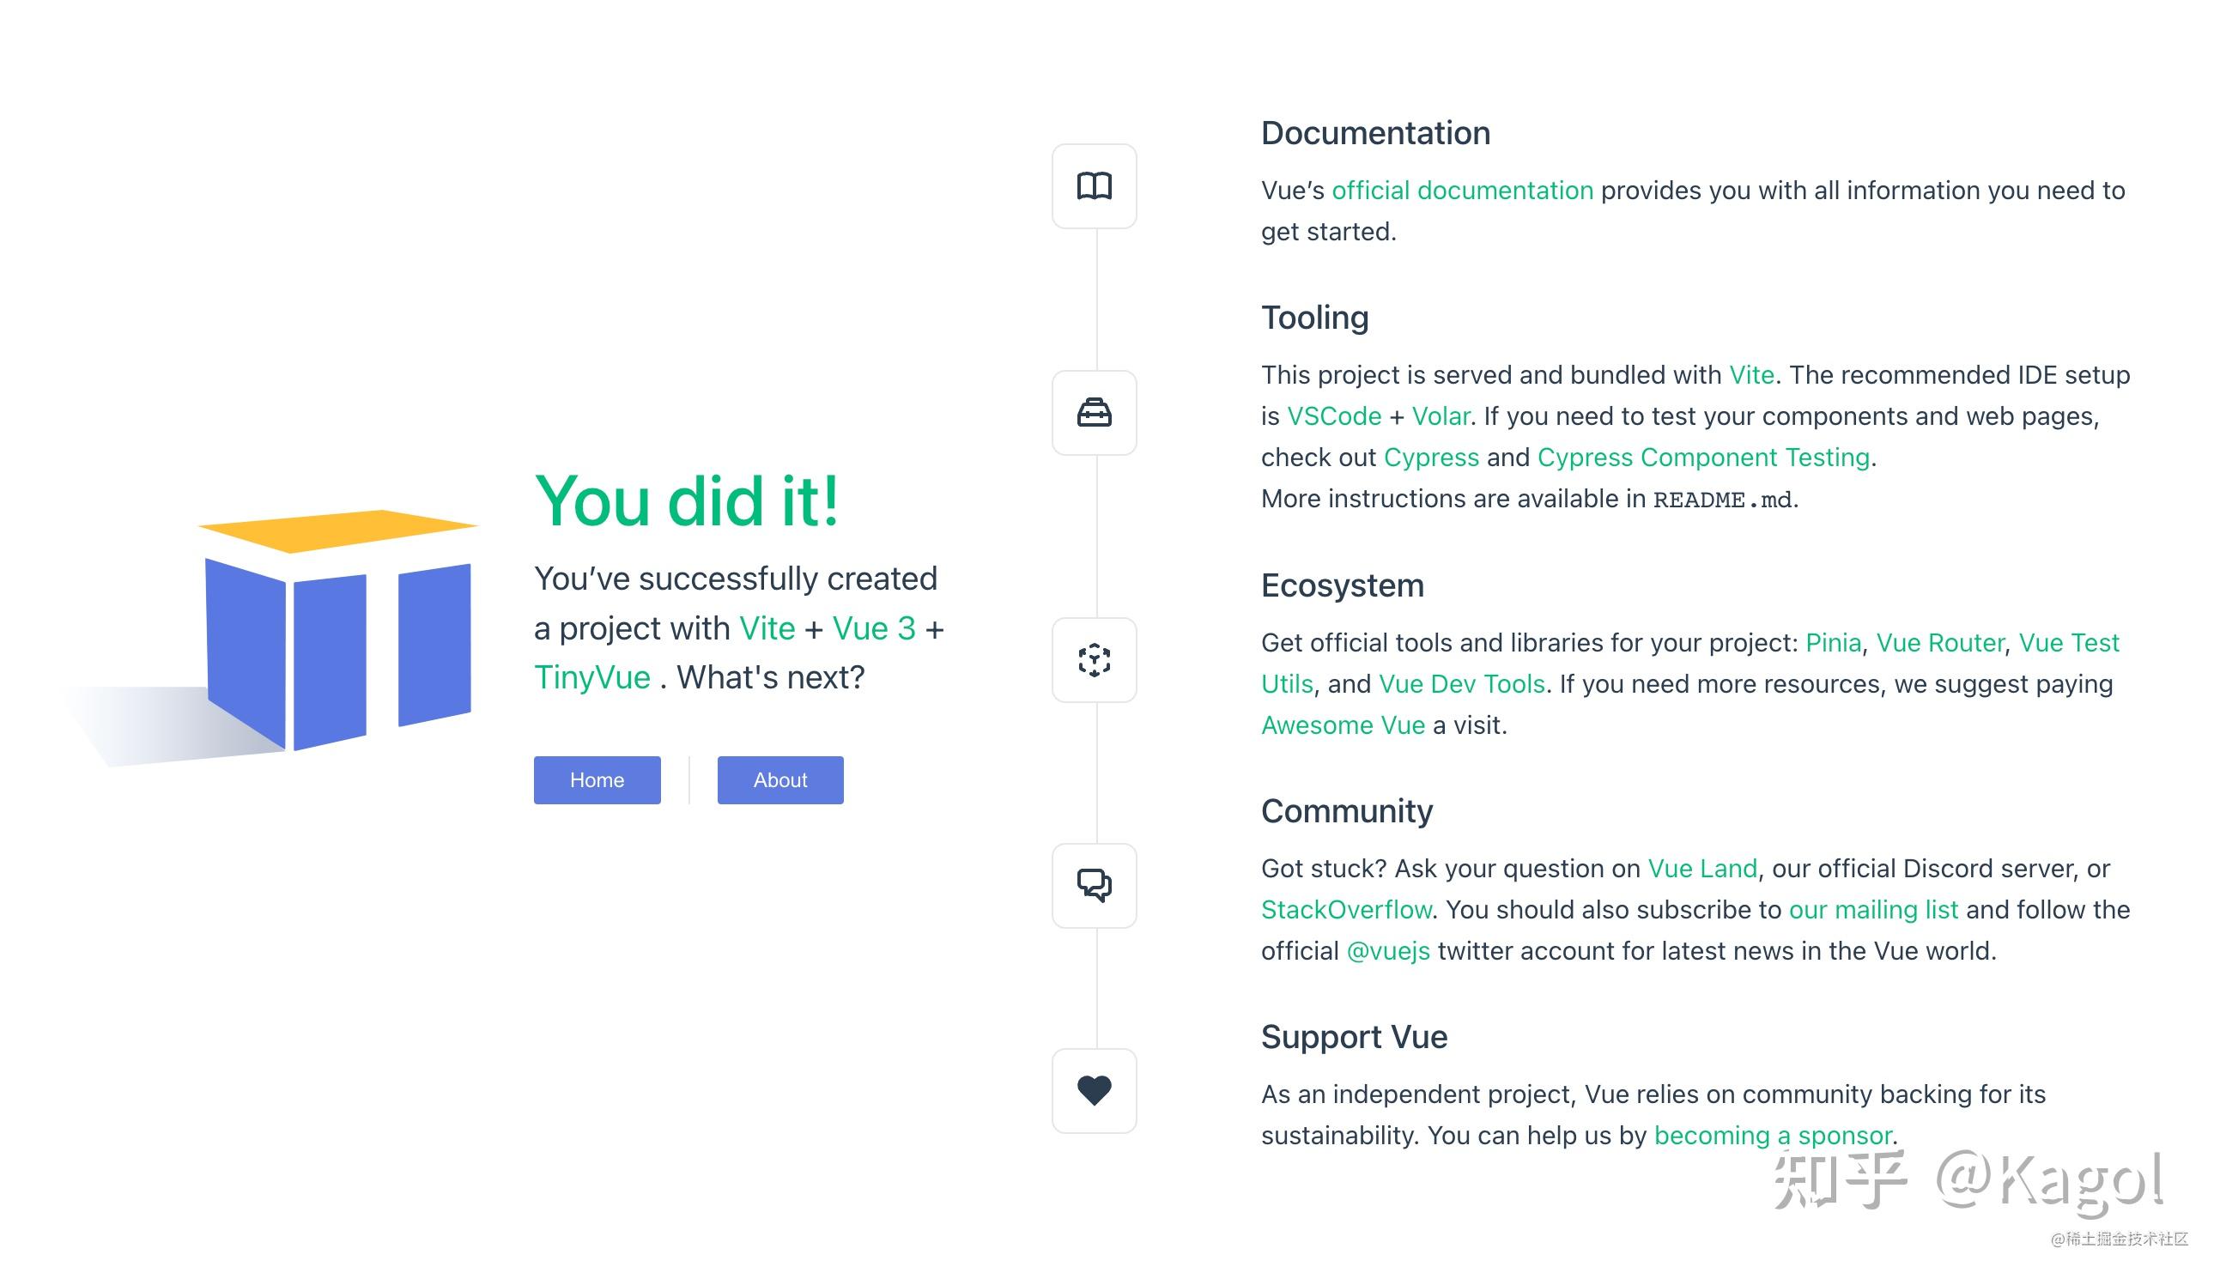This screenshot has height=1279, width=2220.
Task: Follow the VSCode link in Tooling
Action: 1333,416
